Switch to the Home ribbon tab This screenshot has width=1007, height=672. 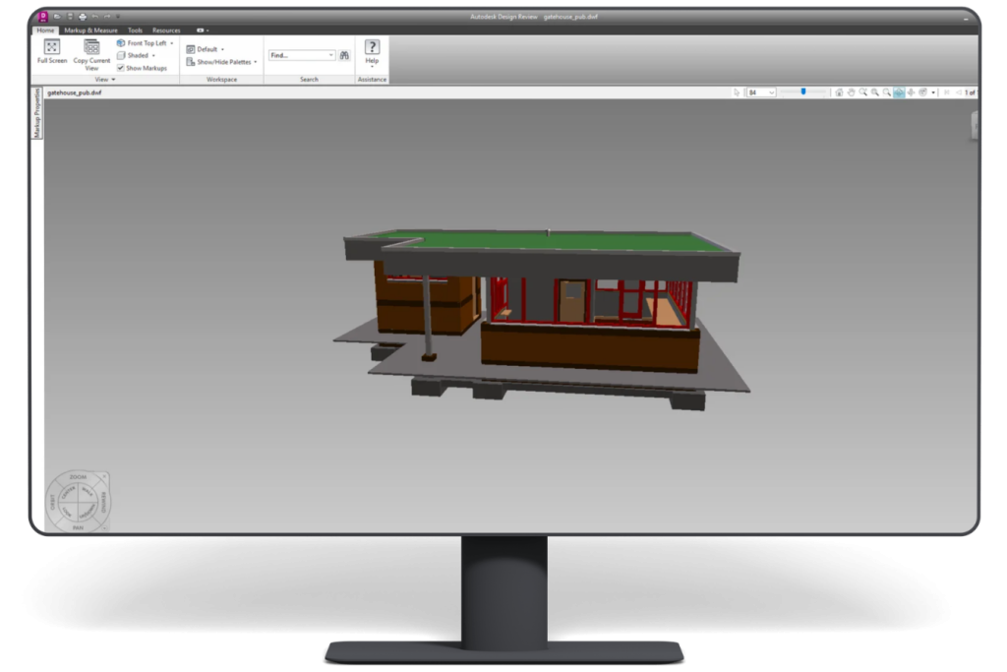click(45, 31)
